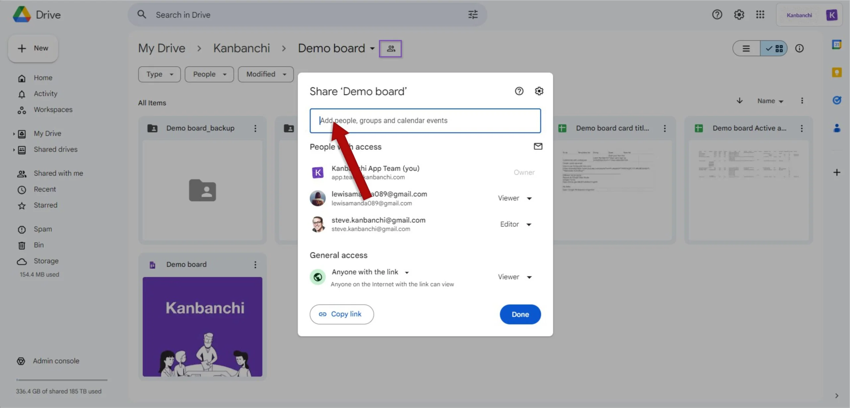Viewport: 850px width, 408px height.
Task: Open the Name sort dropdown
Action: coord(770,101)
